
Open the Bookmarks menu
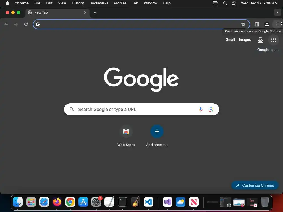click(99, 3)
